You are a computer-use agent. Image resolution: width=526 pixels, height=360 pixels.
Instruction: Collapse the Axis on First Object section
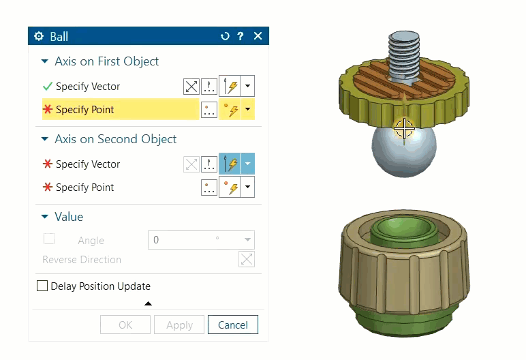click(45, 61)
